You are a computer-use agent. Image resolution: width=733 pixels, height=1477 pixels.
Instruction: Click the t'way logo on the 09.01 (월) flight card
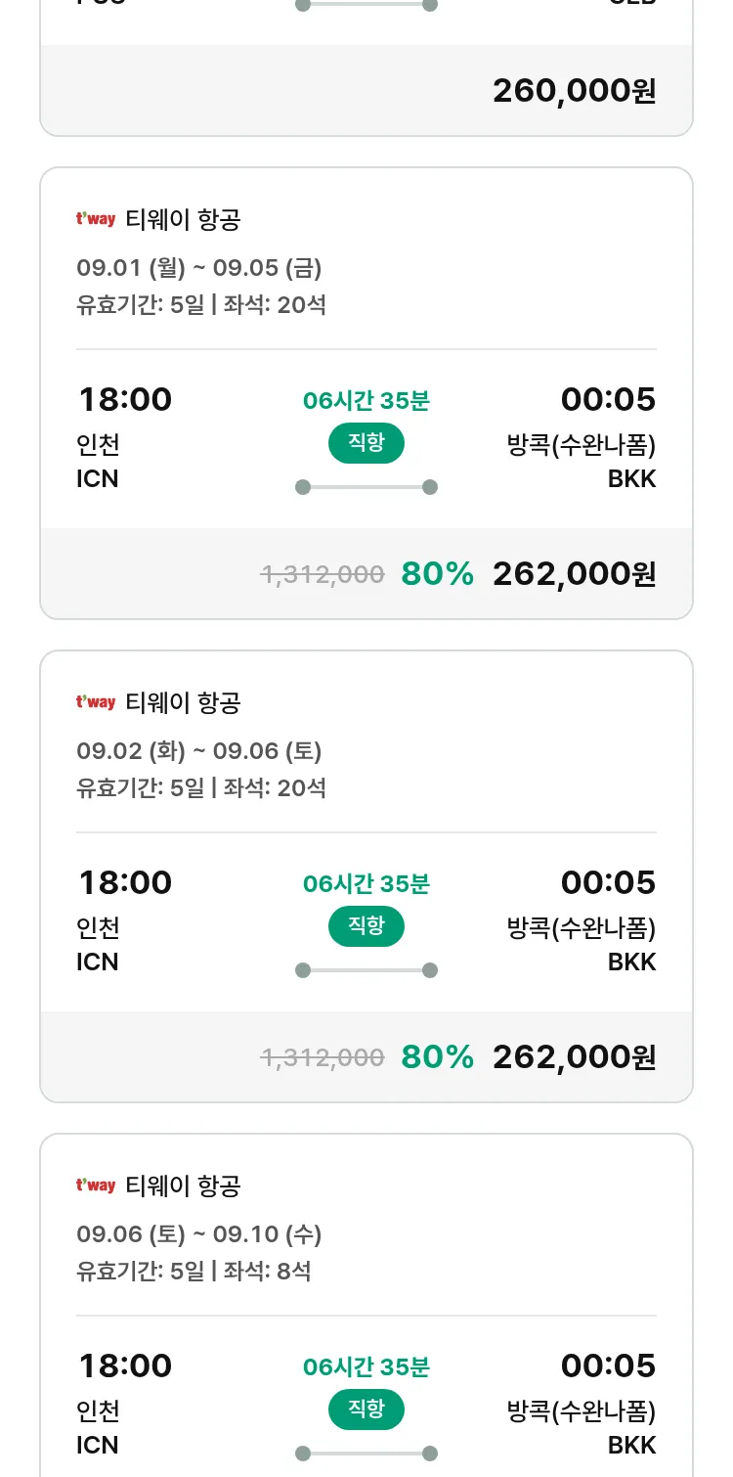click(96, 219)
